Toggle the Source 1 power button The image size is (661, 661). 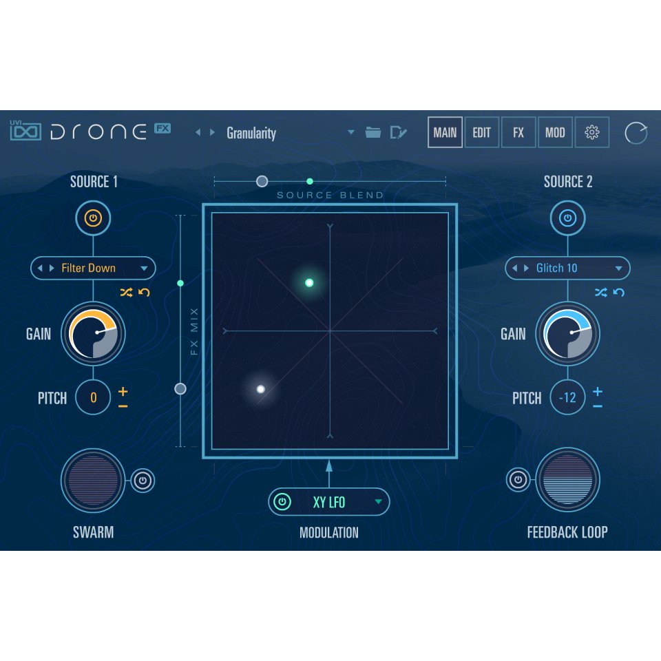coord(93,218)
